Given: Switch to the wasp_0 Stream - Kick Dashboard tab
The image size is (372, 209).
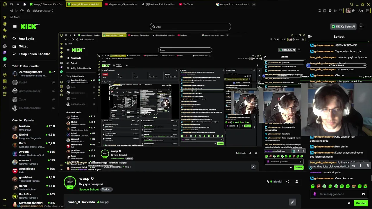Looking at the screenshot, I should pos(46,4).
